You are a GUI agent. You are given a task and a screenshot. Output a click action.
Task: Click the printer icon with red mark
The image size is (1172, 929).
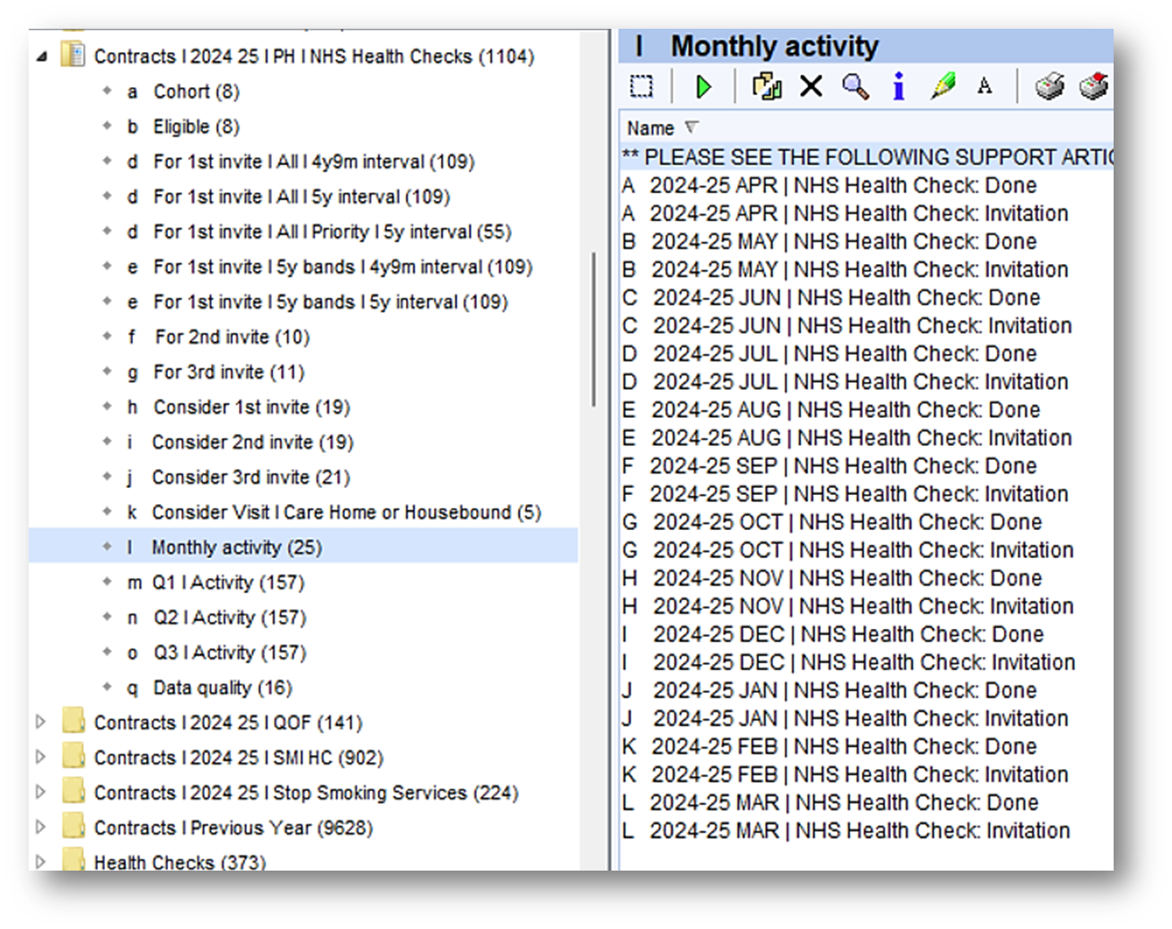click(1094, 86)
